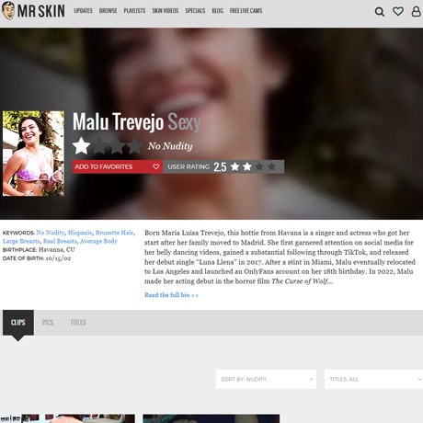Screen dimensions: 423x423
Task: Follow the Average Body keyword link
Action: [x=98, y=241]
